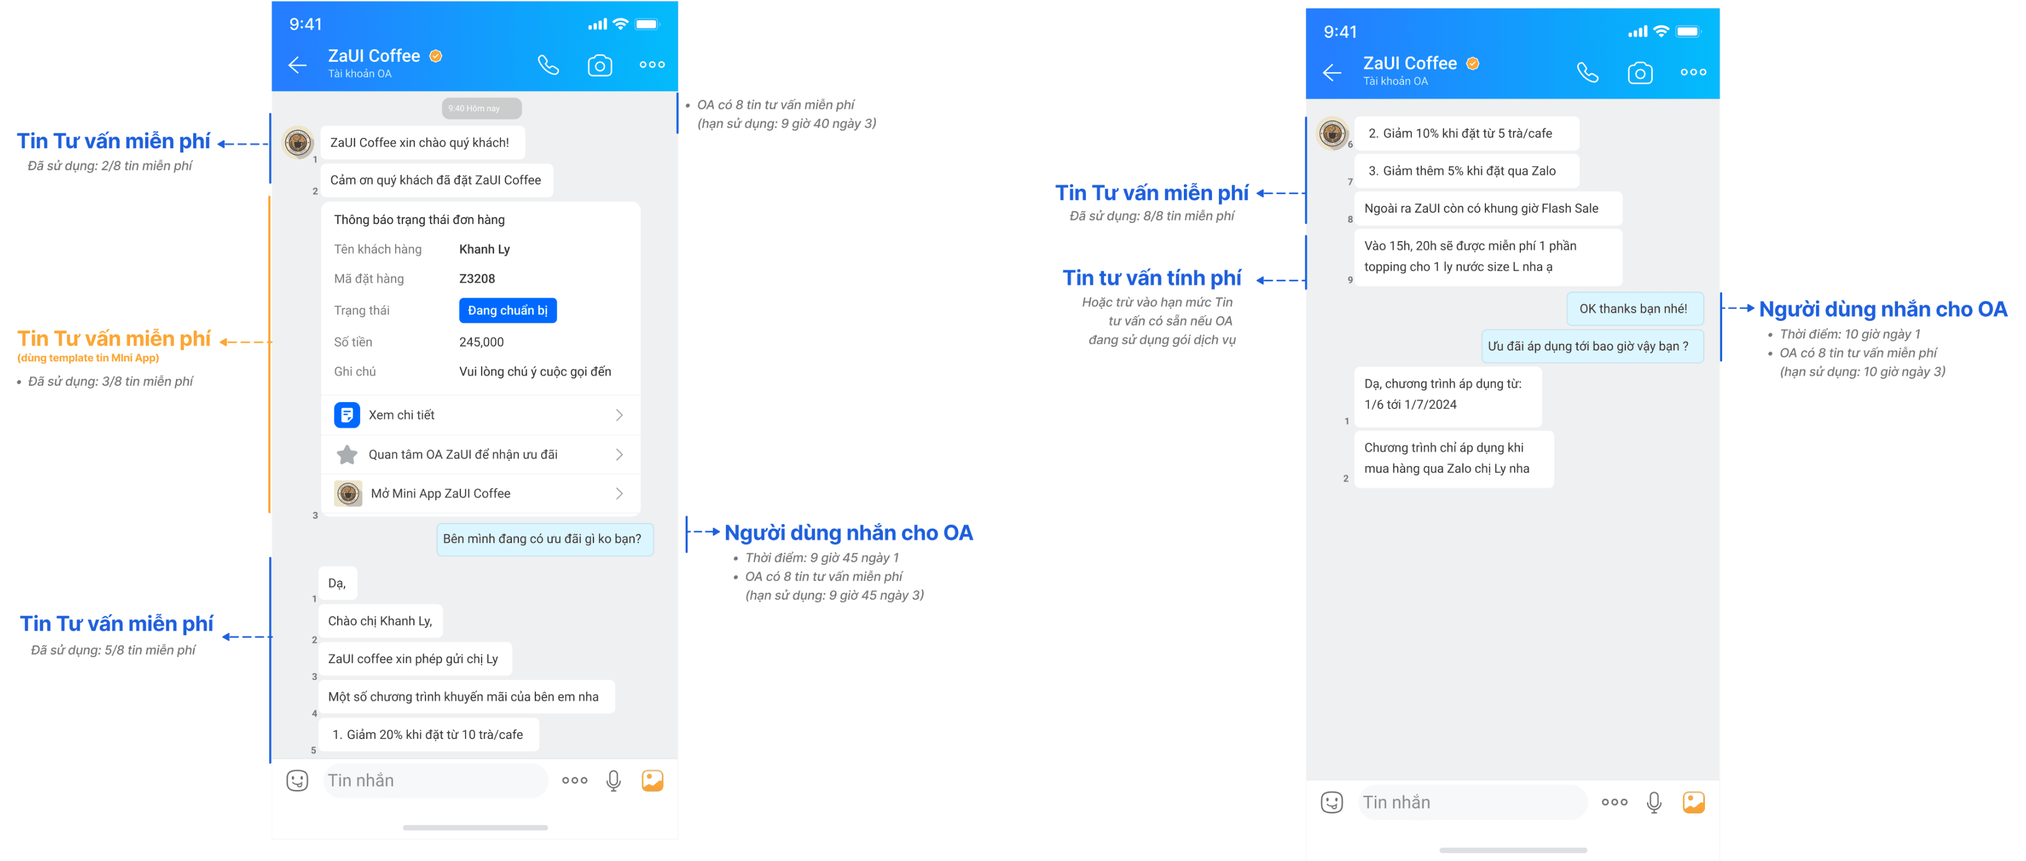Select message 3. Giảm thêm 5% khi đặt qua Zalo
Viewport: 2026px width, 861px height.
tap(1466, 171)
